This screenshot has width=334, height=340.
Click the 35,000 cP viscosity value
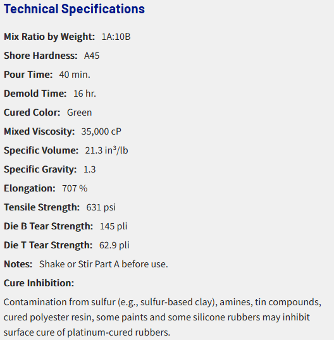101,131
